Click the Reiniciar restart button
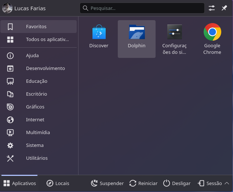 pyautogui.click(x=143, y=183)
